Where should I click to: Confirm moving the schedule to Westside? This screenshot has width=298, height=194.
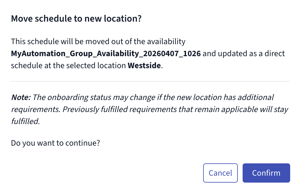click(266, 173)
